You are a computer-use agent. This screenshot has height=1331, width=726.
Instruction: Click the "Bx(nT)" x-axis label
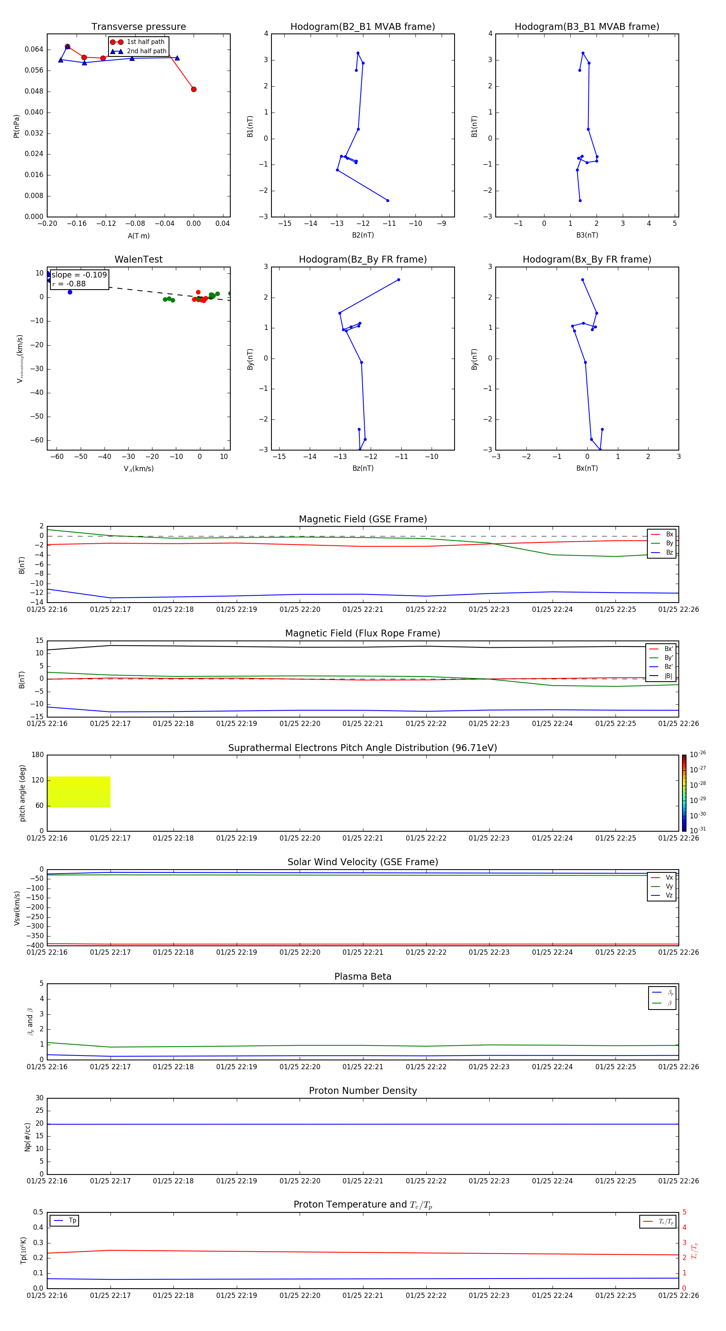587,468
